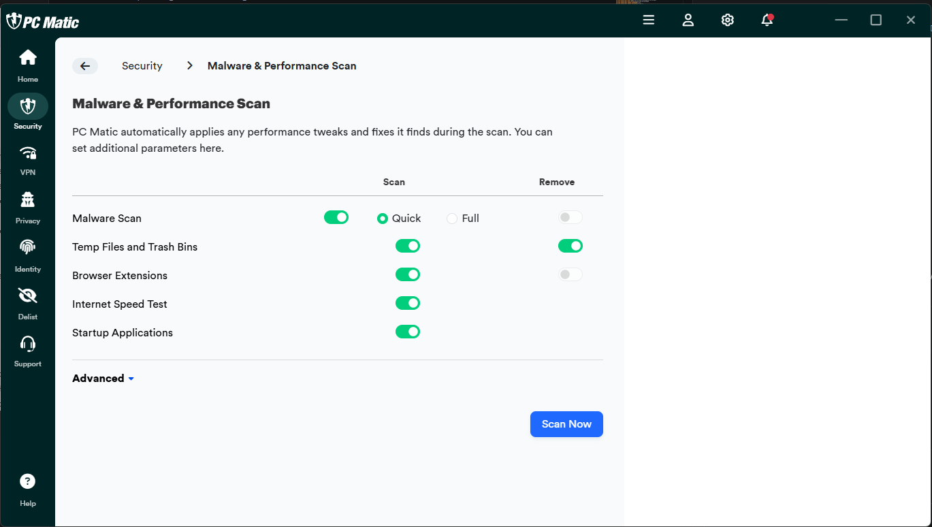Click the Remove column header
Screen dimensions: 932x527
[557, 182]
